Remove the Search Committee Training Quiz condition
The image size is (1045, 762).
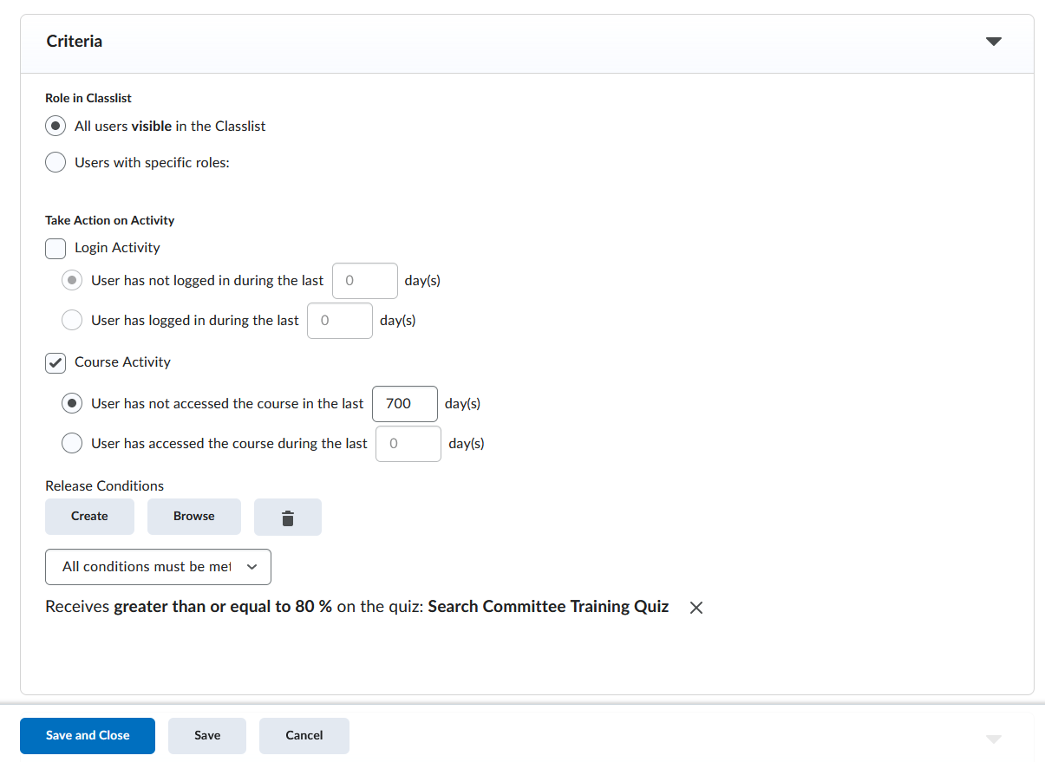(x=696, y=608)
